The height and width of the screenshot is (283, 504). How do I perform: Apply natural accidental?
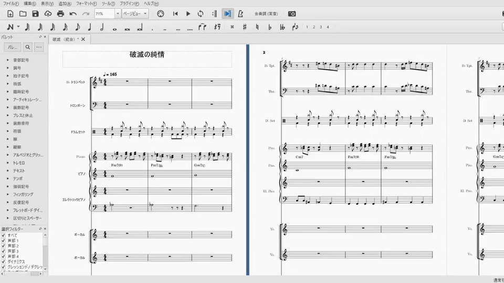[x=257, y=27]
